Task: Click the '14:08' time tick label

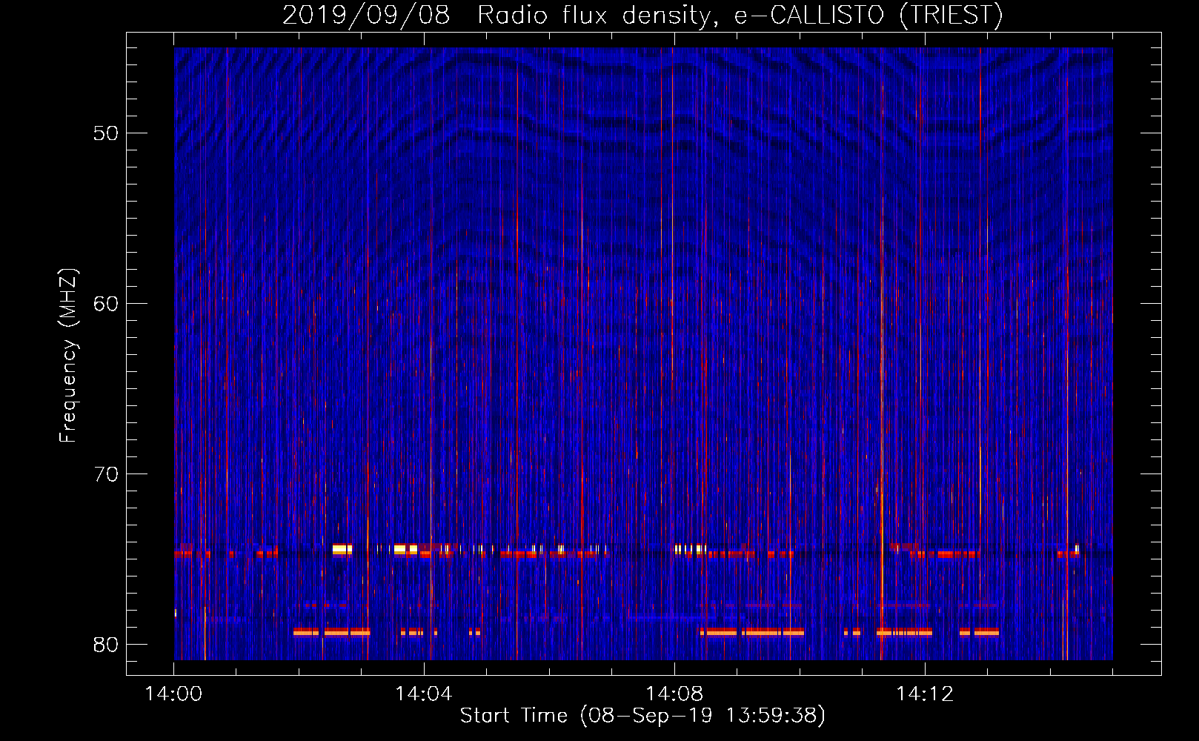Action: pos(674,694)
